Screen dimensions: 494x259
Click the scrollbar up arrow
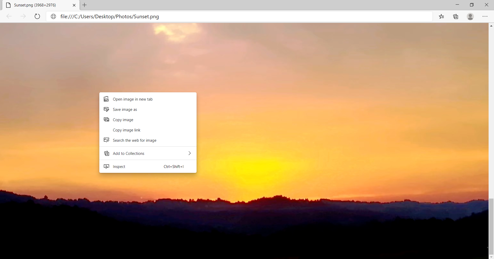491,26
